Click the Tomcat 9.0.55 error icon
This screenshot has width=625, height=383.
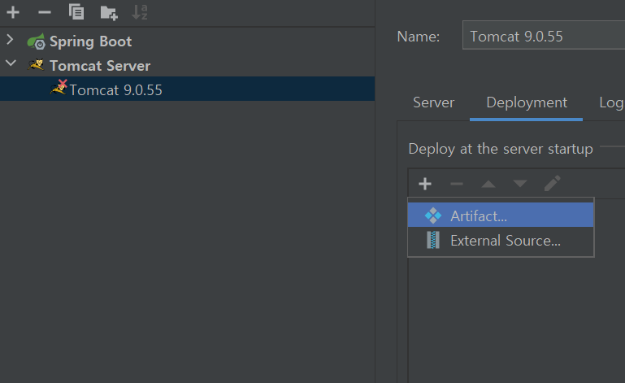coord(59,87)
